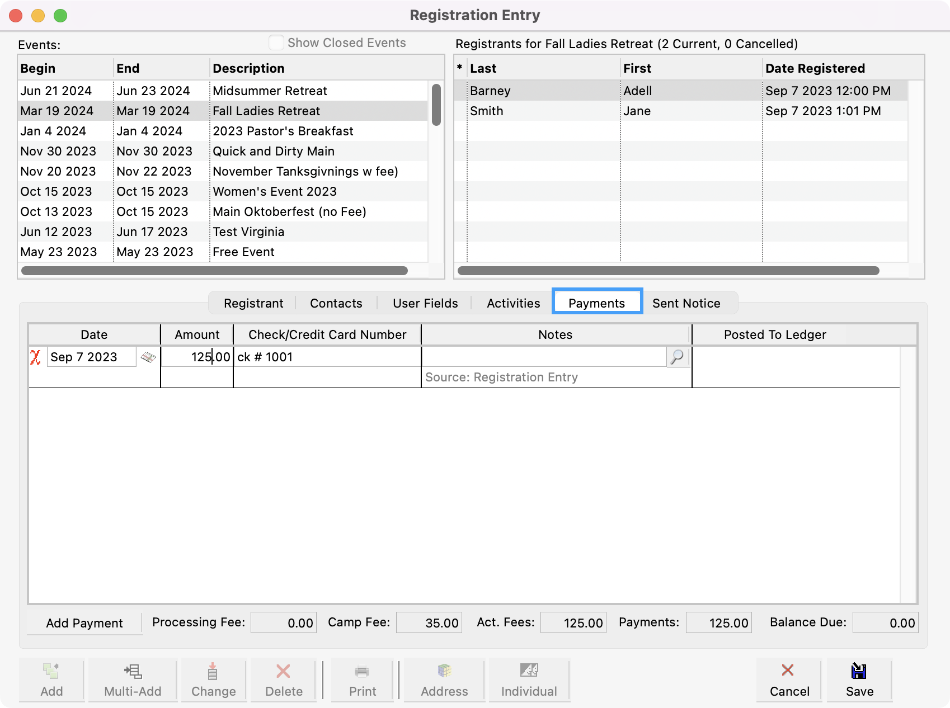950x708 pixels.
Task: Click the Registrants horizontal scrollbar
Action: [669, 271]
